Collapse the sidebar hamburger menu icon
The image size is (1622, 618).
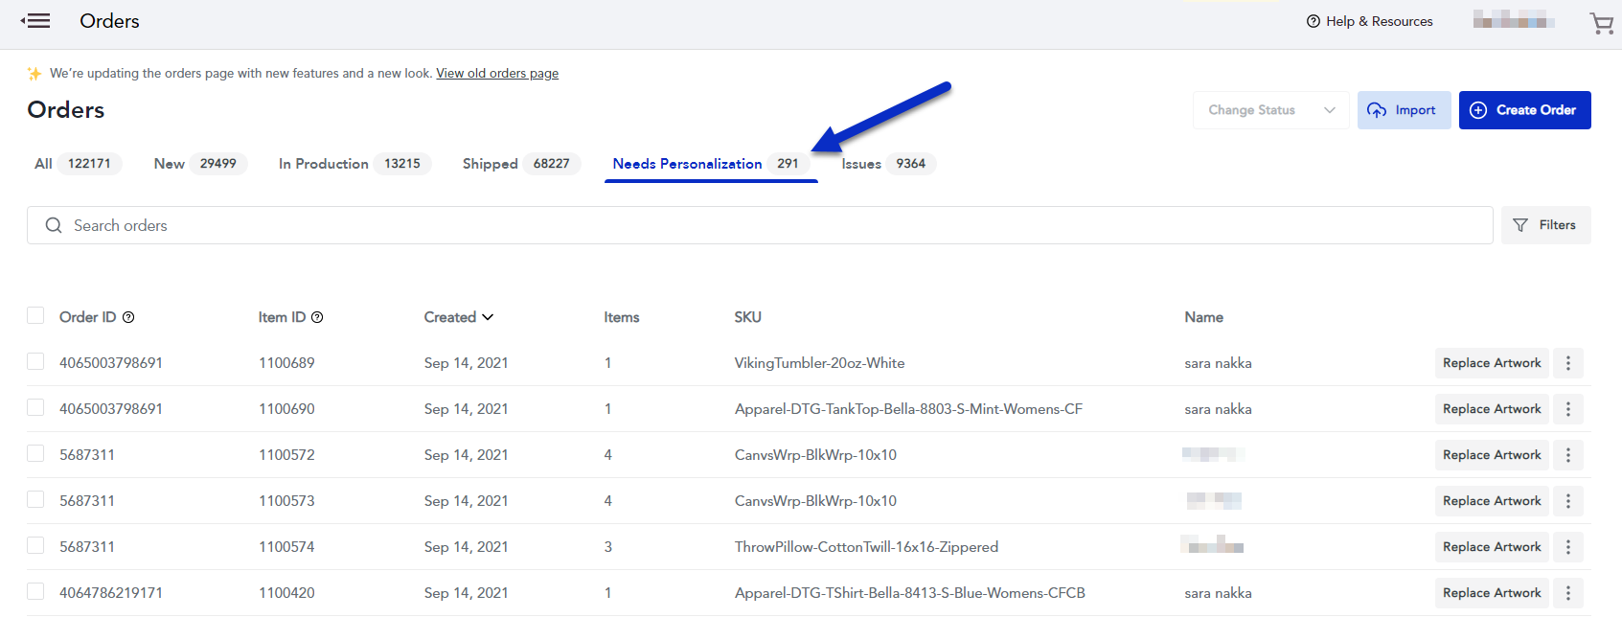(x=35, y=21)
